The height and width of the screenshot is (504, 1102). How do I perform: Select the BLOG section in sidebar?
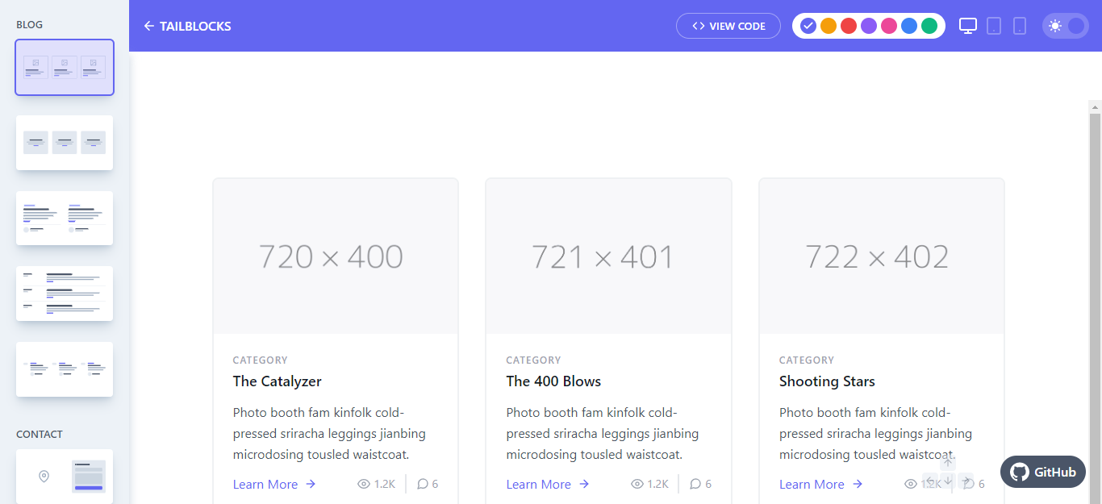(x=29, y=24)
